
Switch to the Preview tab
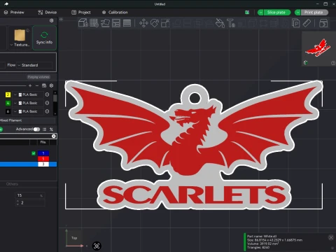tap(14, 13)
